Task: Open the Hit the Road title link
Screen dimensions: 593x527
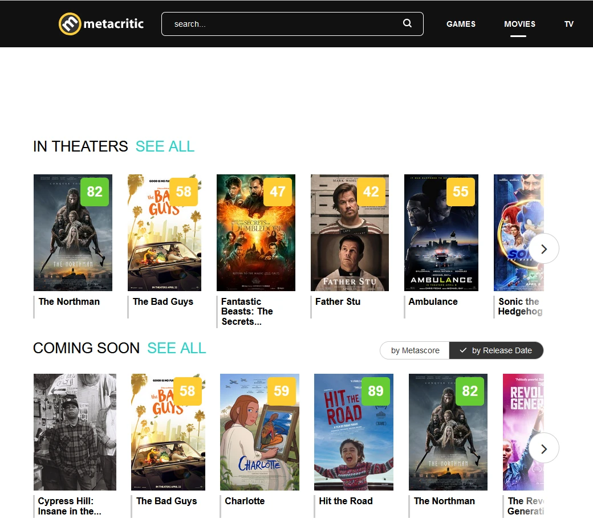Action: pos(346,501)
